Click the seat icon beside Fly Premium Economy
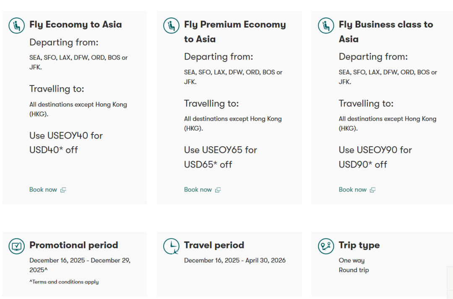 pos(171,26)
